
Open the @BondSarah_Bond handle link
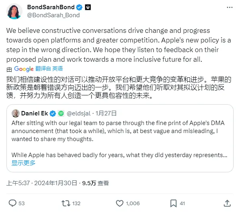pyautogui.click(x=53, y=15)
